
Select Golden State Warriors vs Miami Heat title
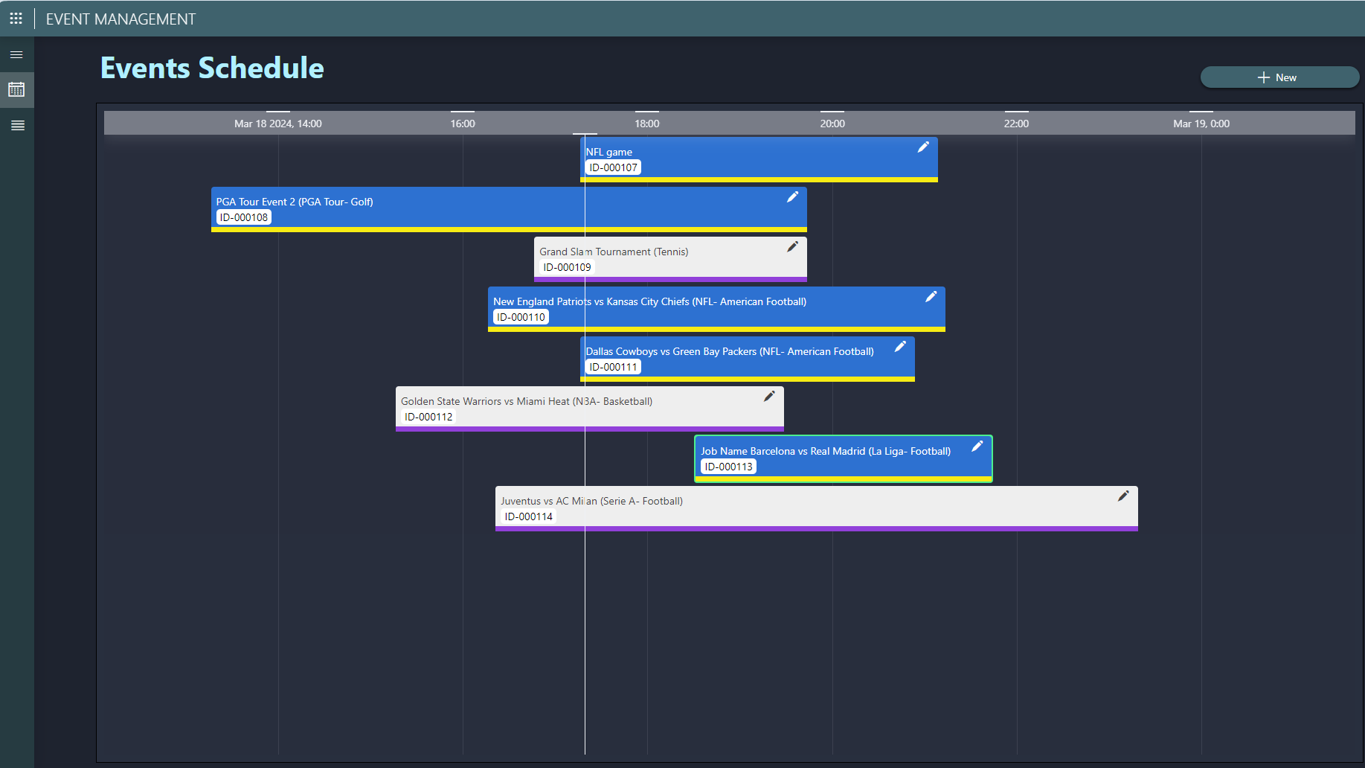click(527, 401)
